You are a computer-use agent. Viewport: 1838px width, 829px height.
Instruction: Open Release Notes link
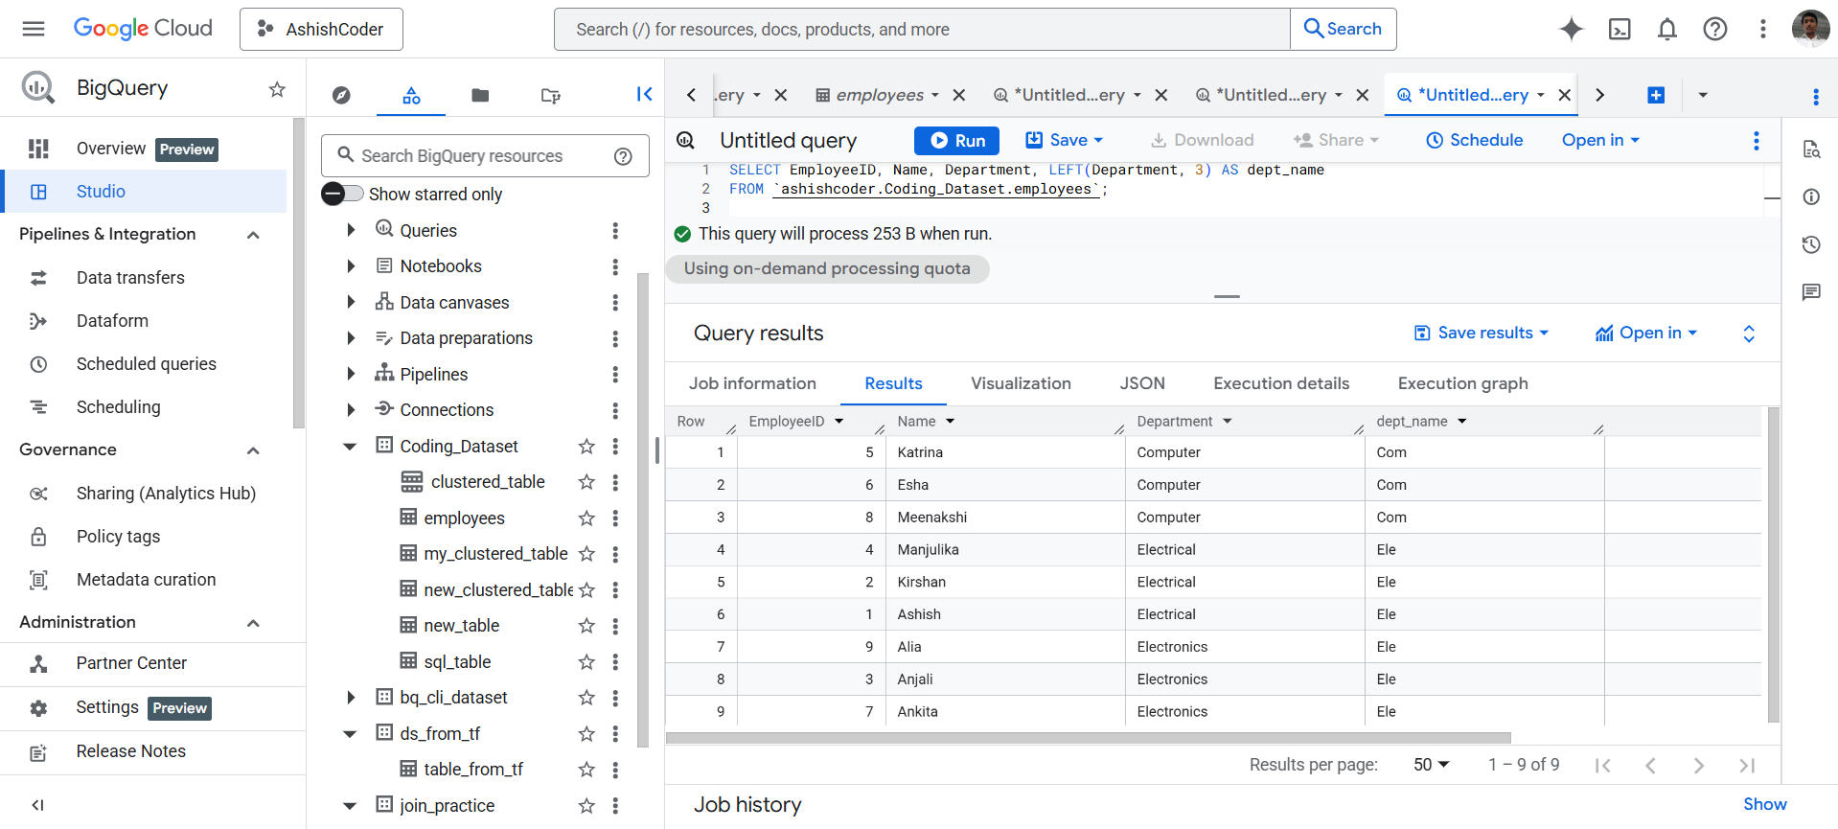point(131,751)
